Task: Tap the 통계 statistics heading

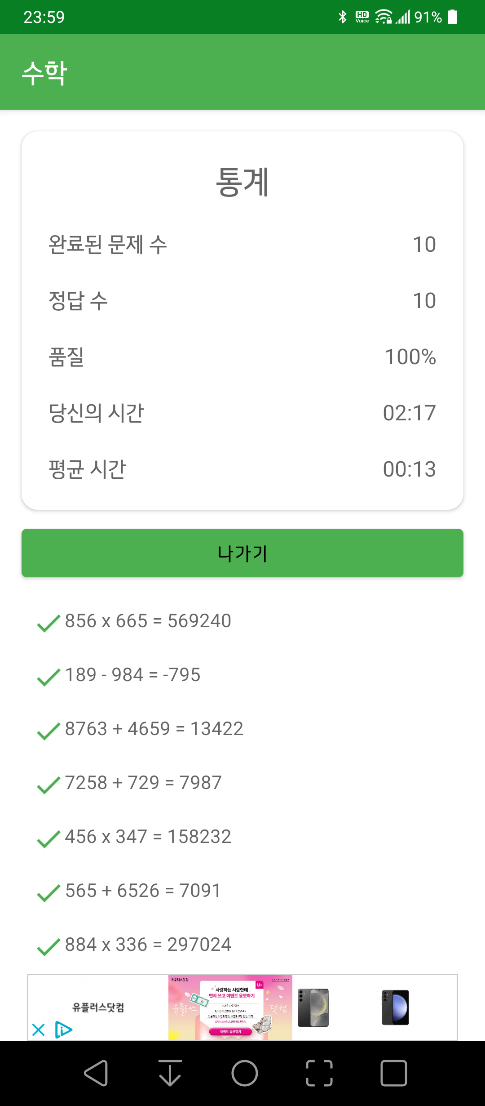Action: (242, 182)
